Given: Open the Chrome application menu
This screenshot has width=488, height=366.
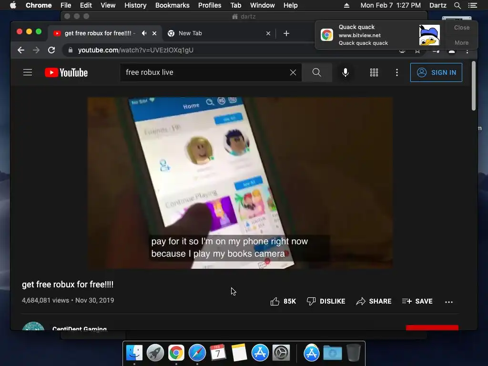Looking at the screenshot, I should tap(39, 5).
